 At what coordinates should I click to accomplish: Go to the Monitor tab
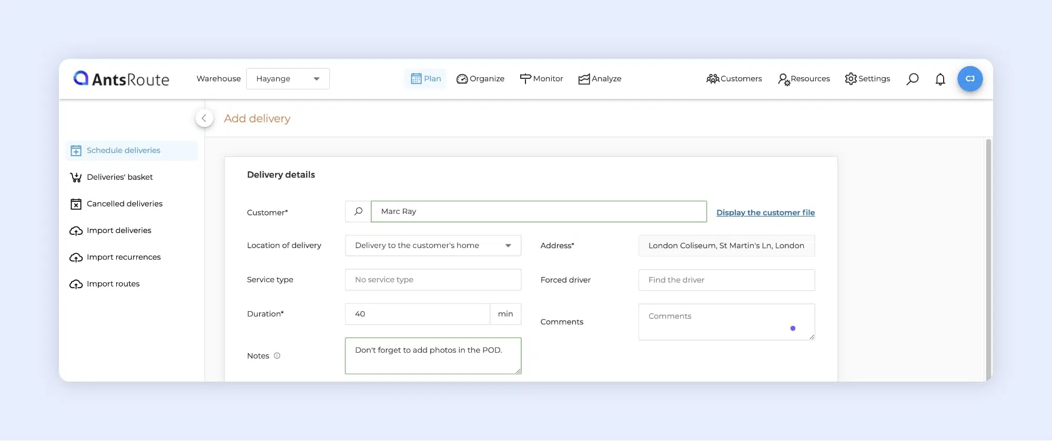pos(541,79)
